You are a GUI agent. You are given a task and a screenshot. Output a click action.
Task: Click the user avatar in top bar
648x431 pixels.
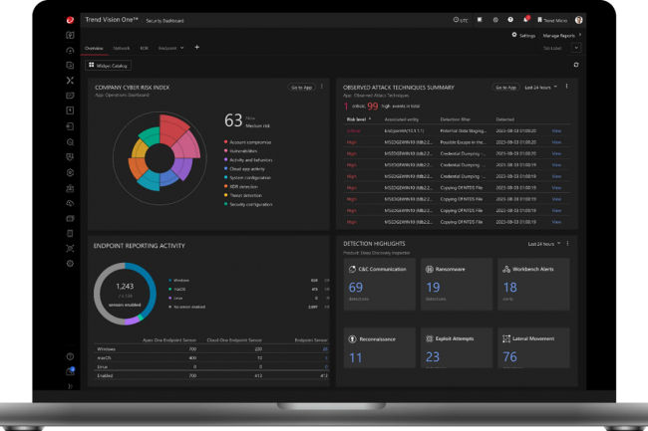[579, 19]
